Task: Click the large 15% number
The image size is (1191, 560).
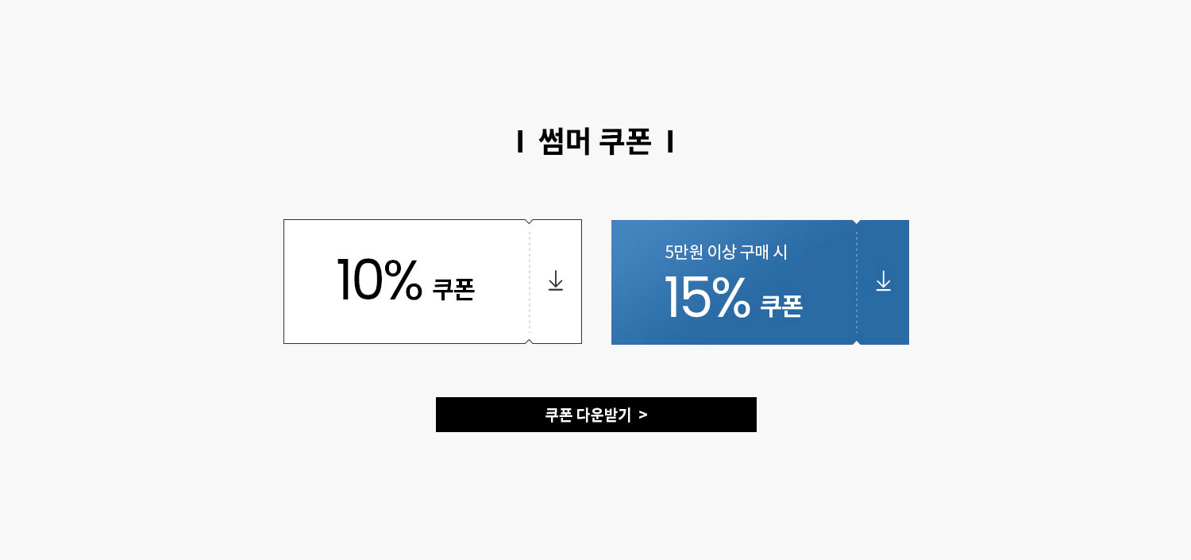Action: click(x=707, y=297)
